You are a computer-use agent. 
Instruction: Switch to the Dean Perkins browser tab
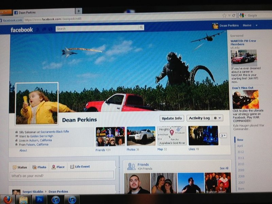tap(44, 13)
